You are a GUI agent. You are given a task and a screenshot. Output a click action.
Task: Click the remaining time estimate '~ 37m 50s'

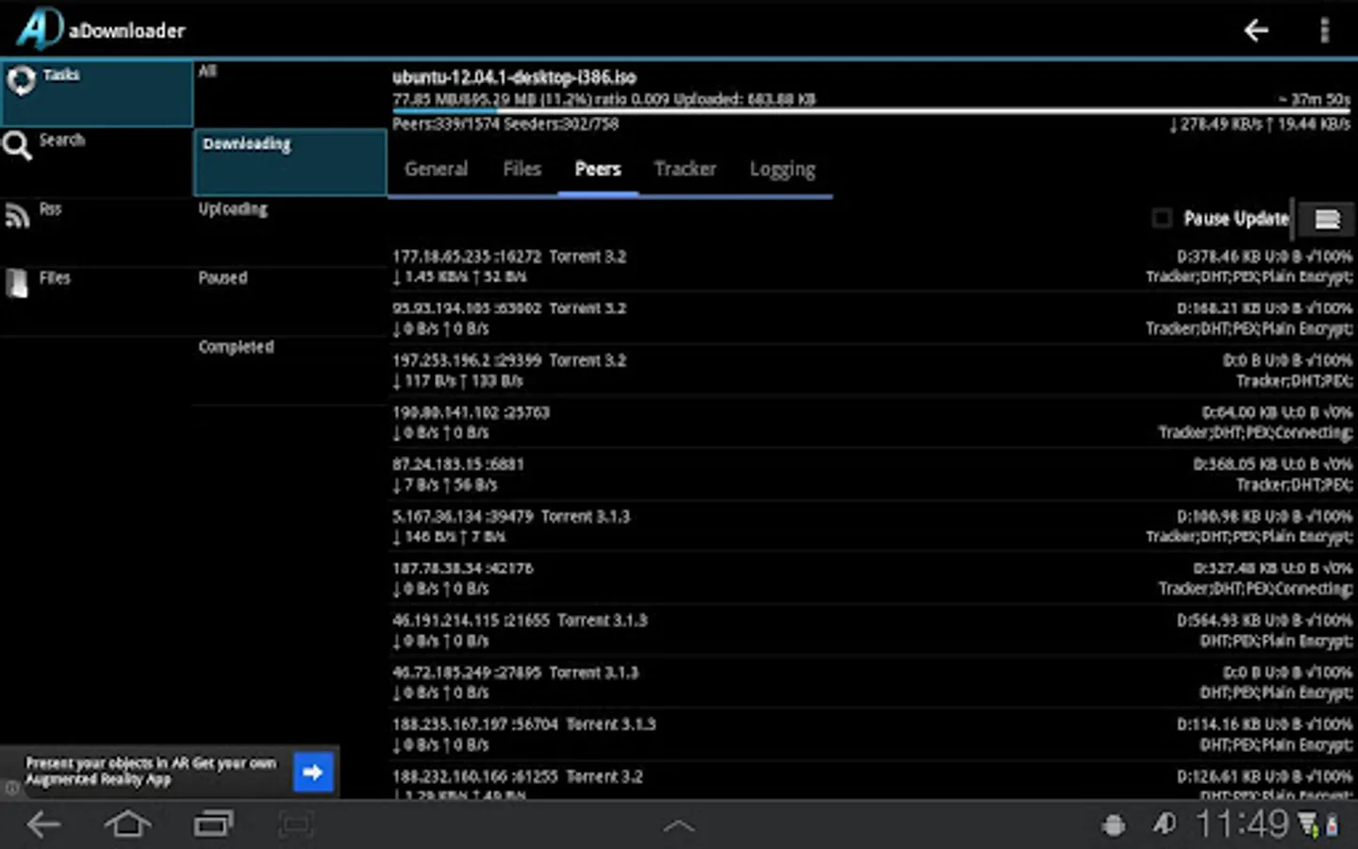1315,99
